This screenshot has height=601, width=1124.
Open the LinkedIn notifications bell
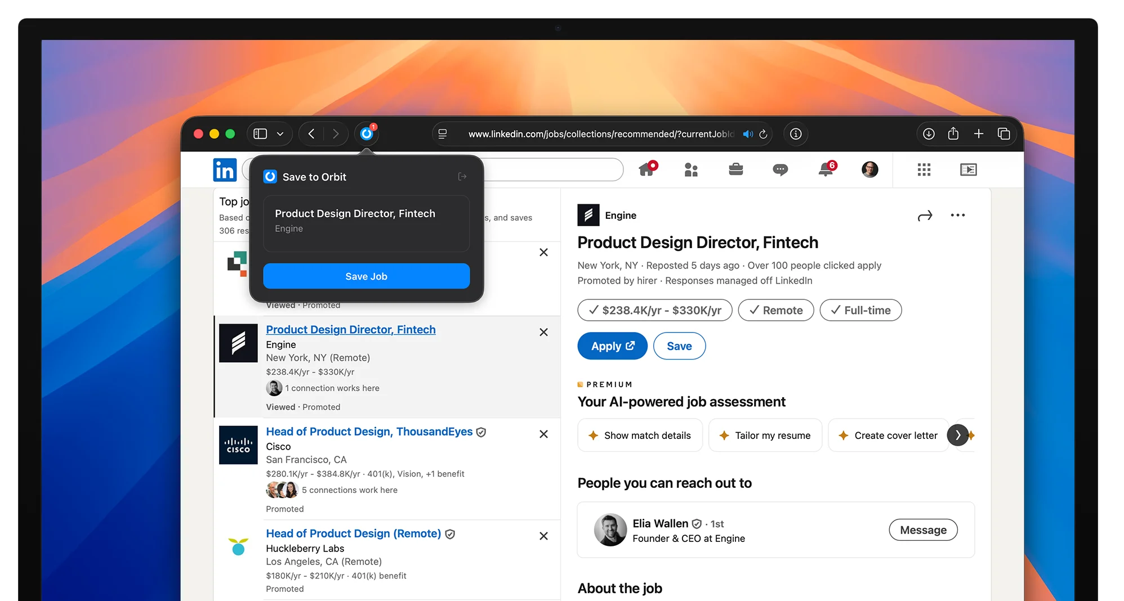pyautogui.click(x=826, y=169)
